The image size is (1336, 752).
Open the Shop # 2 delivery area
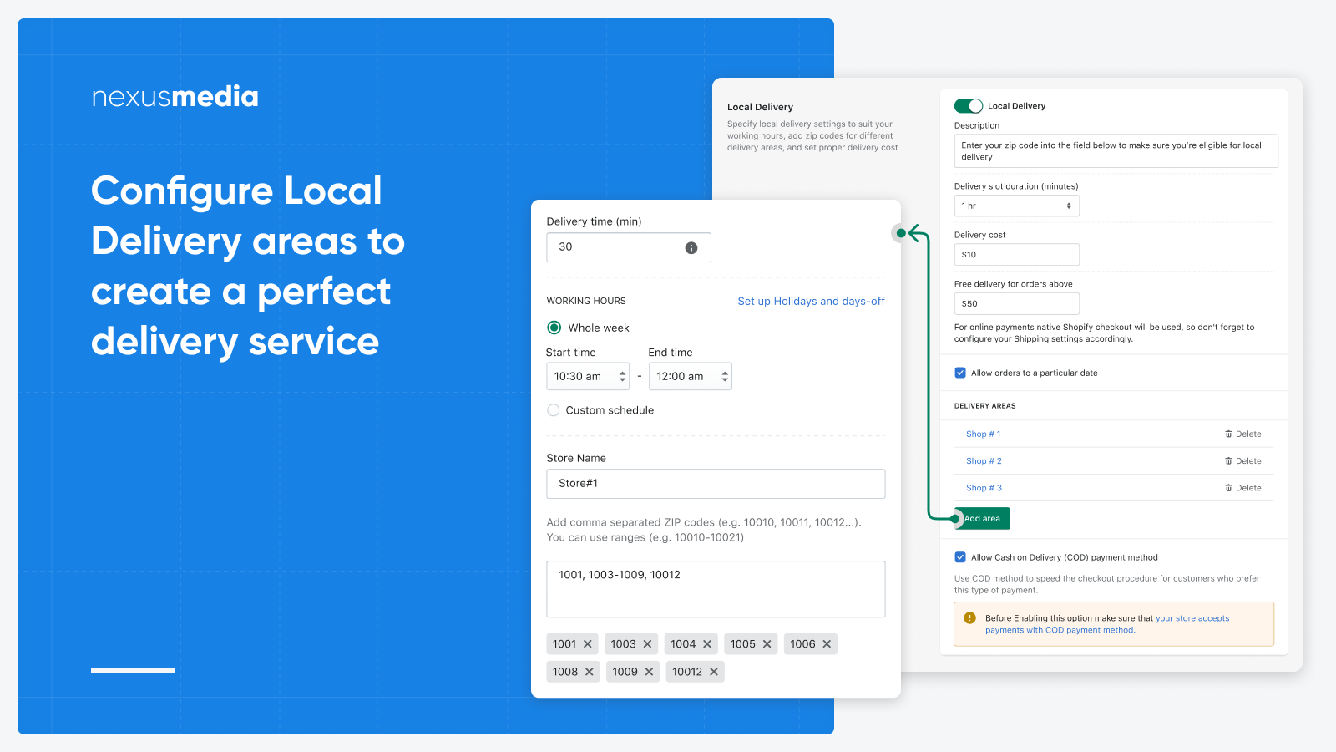pyautogui.click(x=984, y=461)
